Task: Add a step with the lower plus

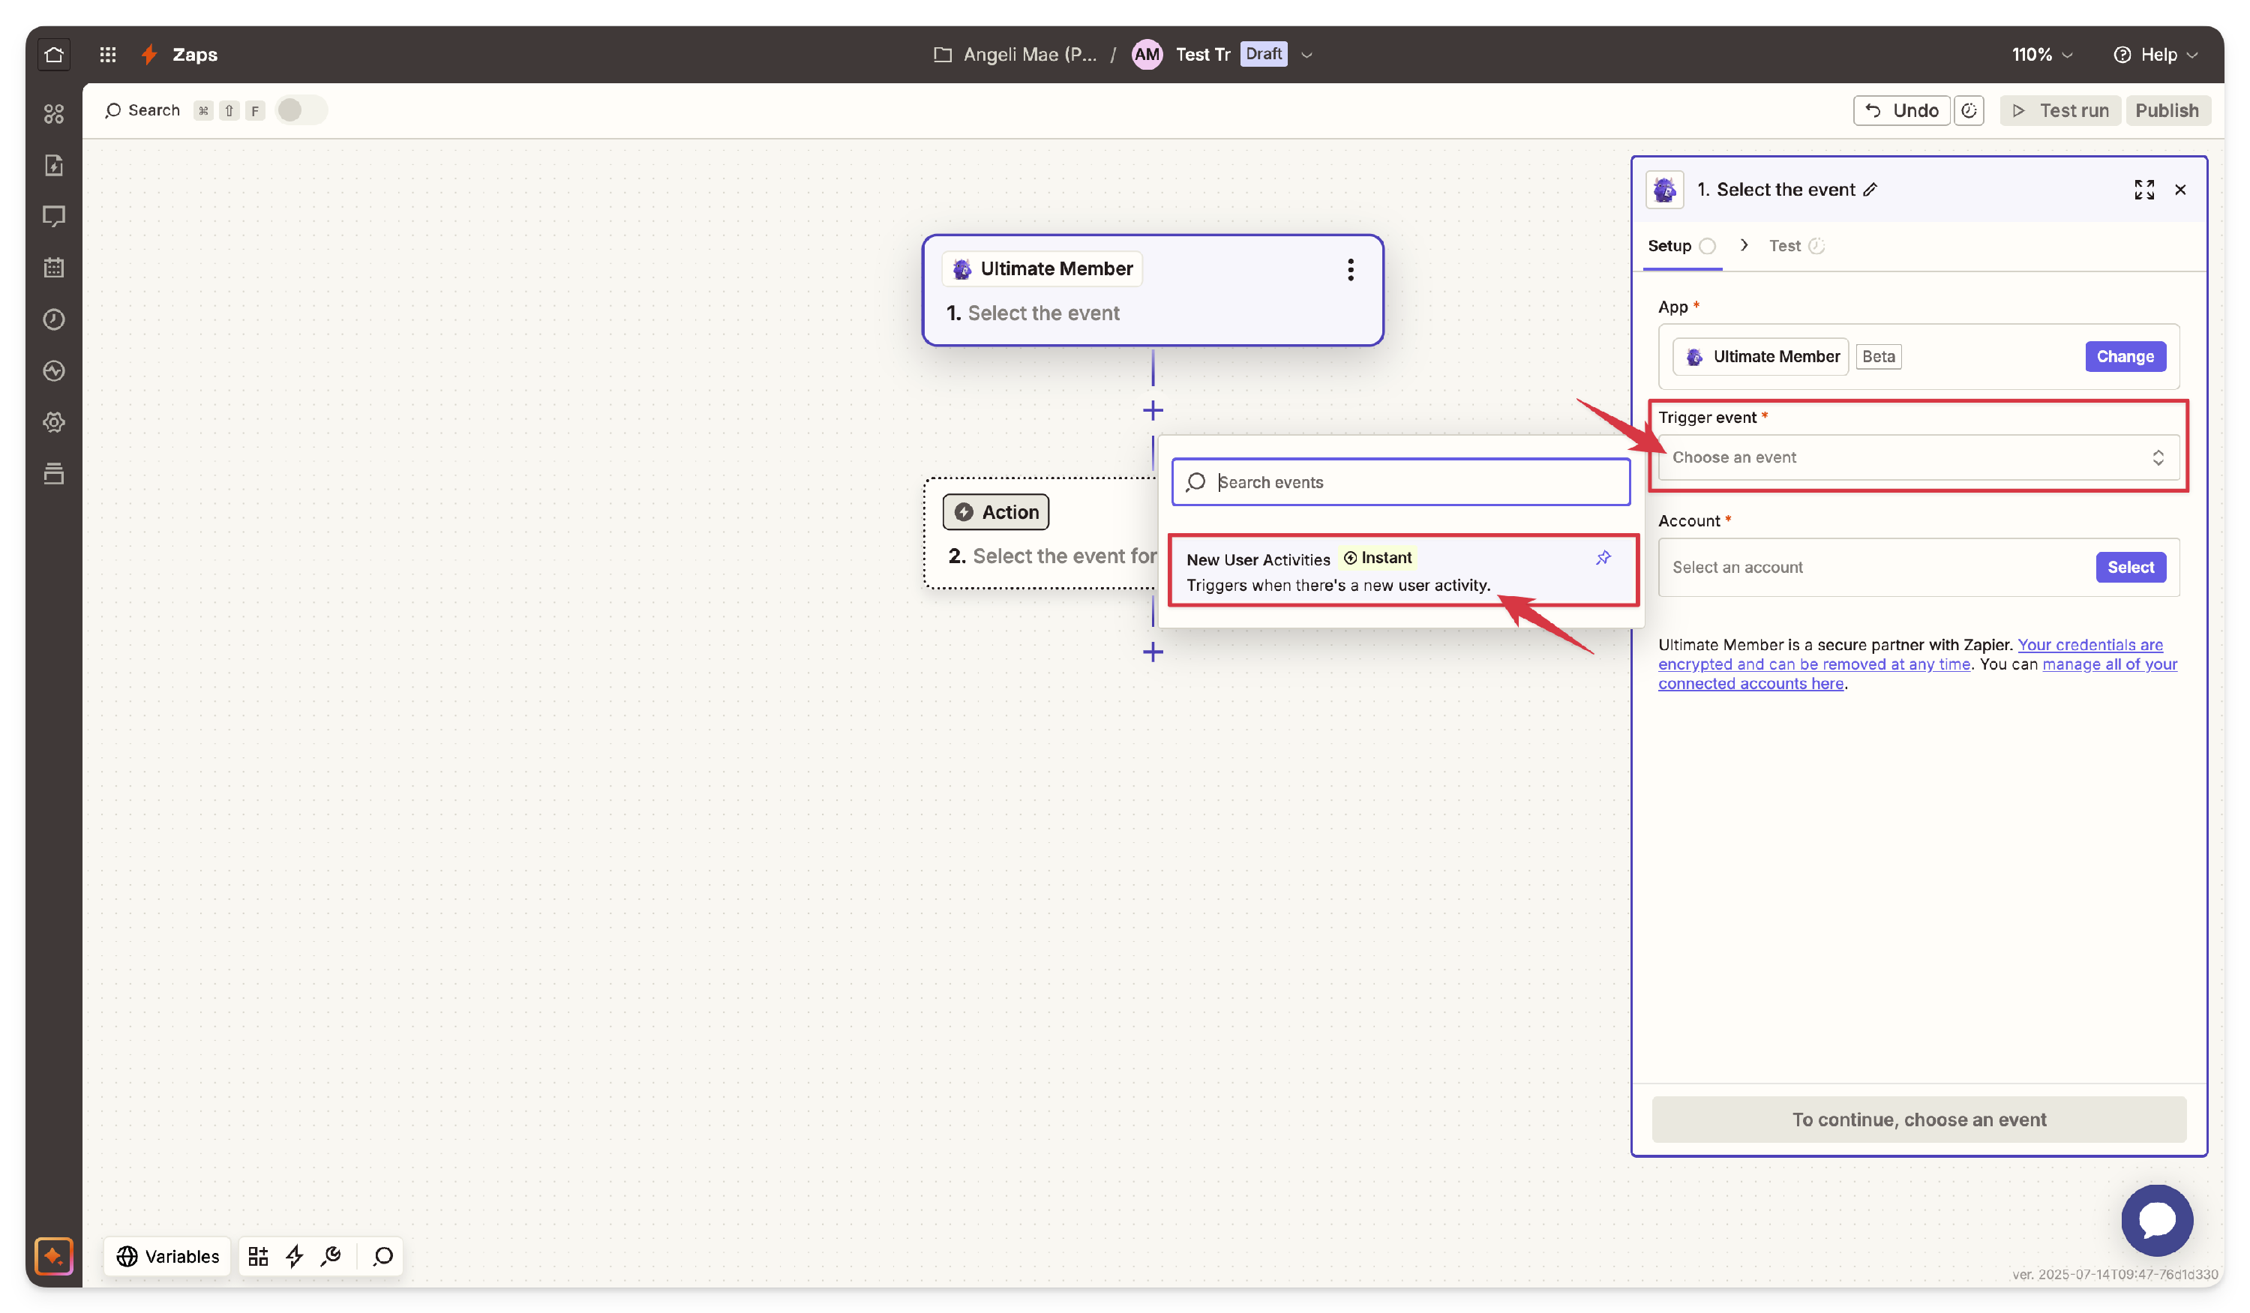Action: 1153,652
